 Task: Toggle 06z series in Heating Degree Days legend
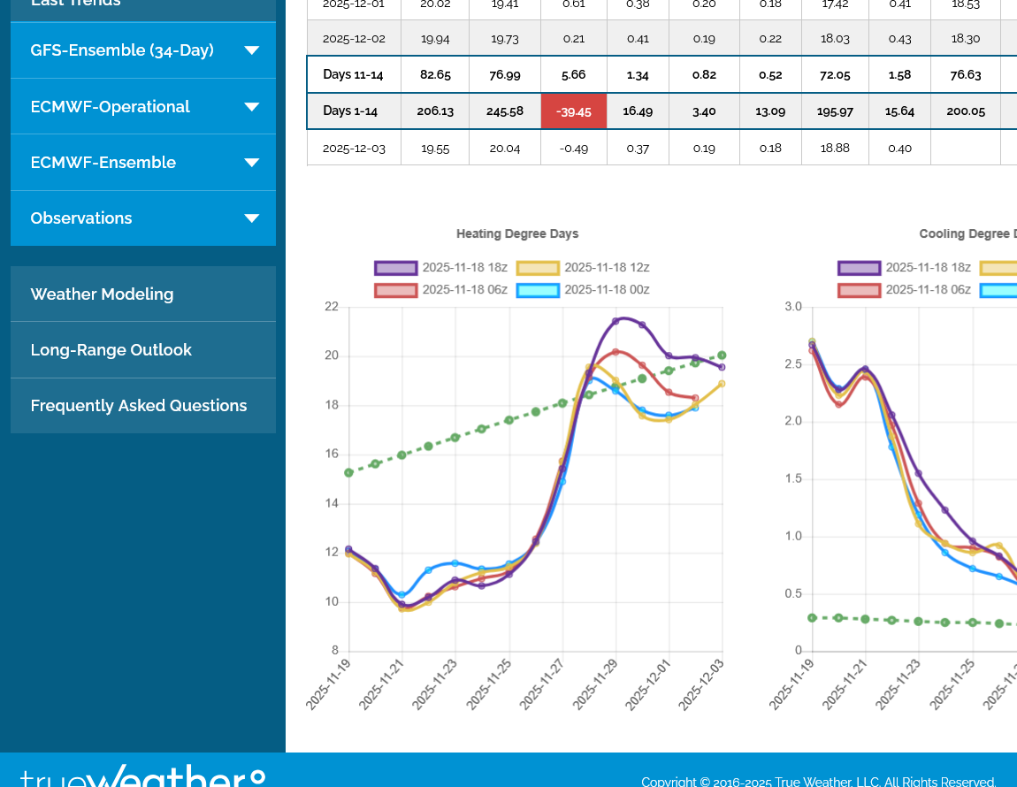tap(395, 290)
